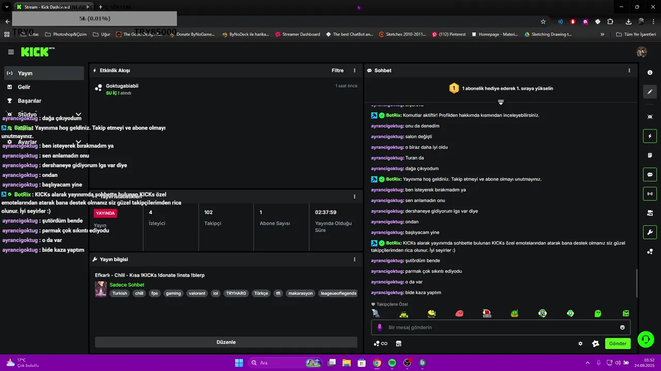Image resolution: width=661 pixels, height=371 pixels.
Task: Click the chat identity badge icon beside Gönder
Action: point(595,344)
